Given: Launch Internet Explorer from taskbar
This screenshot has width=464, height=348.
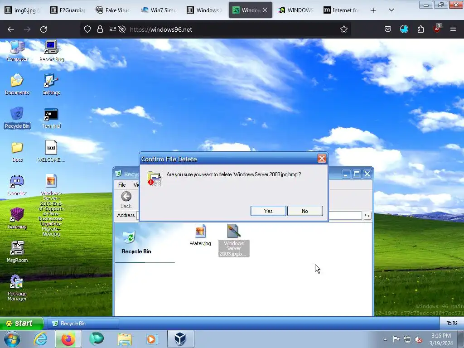Looking at the screenshot, I should (40, 339).
